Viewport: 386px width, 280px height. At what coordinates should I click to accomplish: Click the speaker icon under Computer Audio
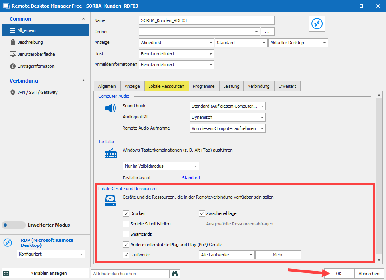pyautogui.click(x=110, y=108)
